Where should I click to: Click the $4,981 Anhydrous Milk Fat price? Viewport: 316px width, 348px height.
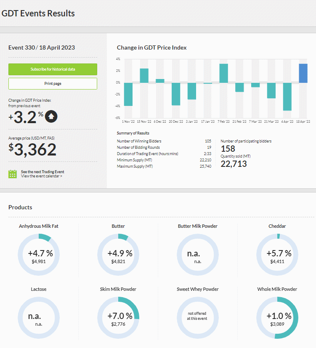[x=39, y=262]
